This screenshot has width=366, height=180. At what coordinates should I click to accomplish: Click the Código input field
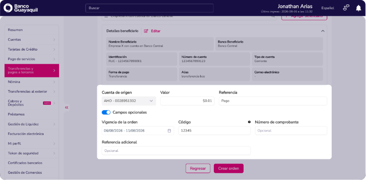click(x=214, y=131)
